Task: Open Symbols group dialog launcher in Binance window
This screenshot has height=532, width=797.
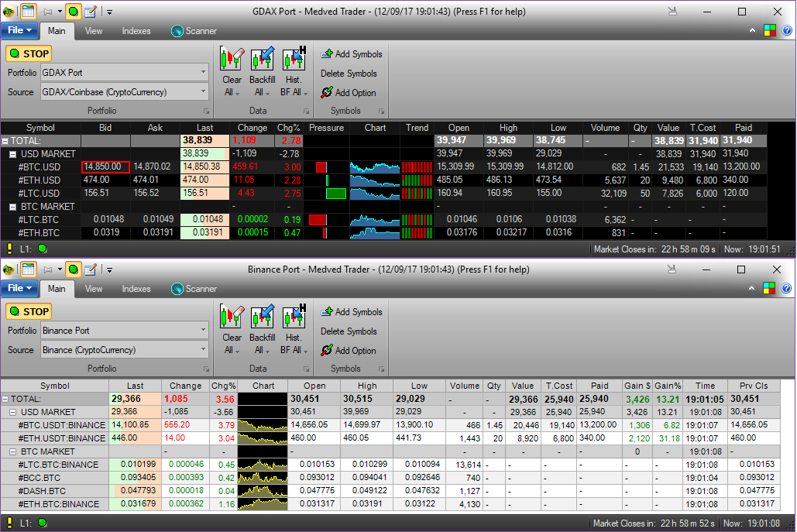Action: [x=381, y=369]
